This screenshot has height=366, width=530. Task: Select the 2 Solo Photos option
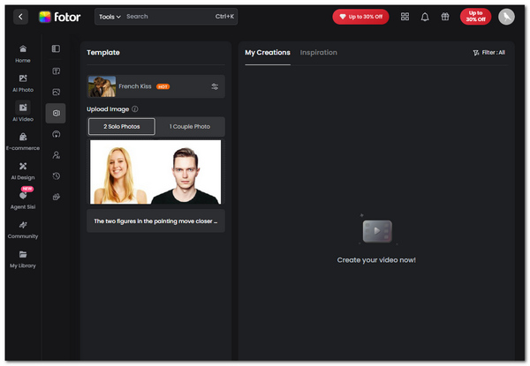coord(122,126)
